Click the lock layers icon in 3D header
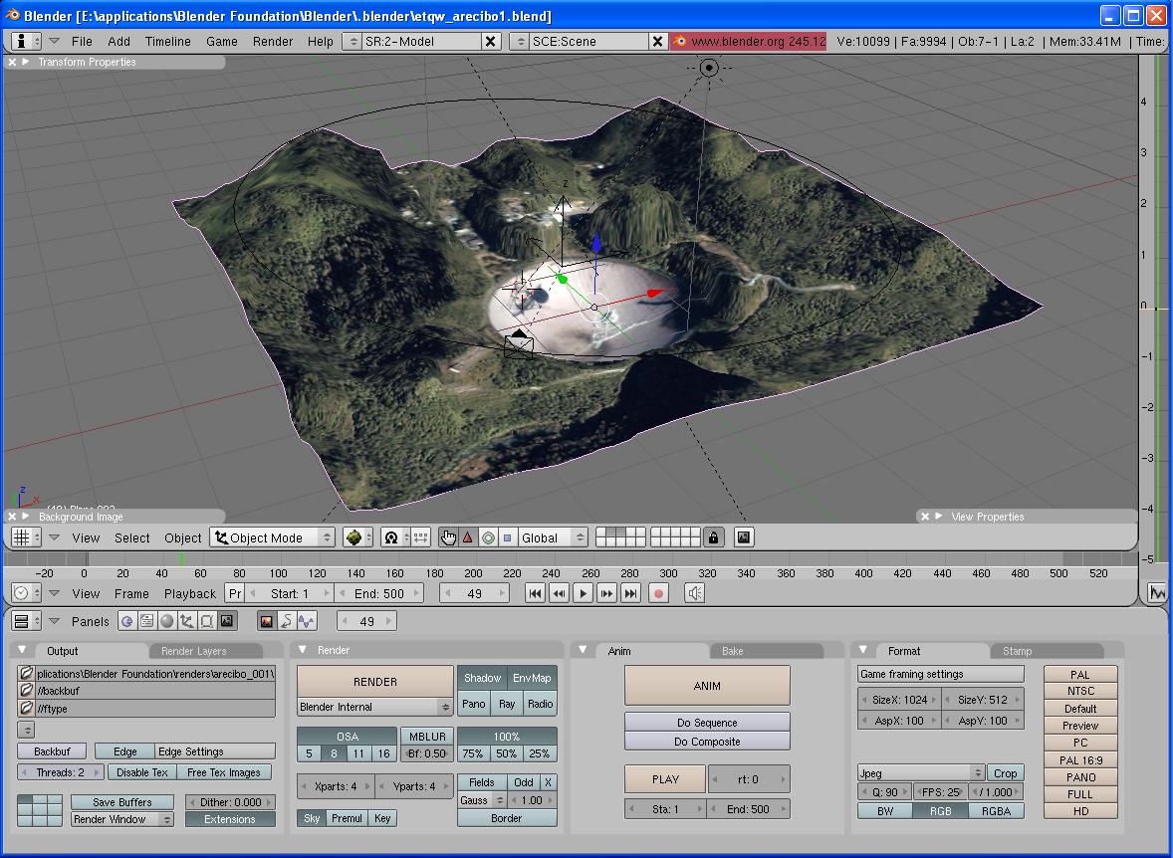 pyautogui.click(x=713, y=537)
